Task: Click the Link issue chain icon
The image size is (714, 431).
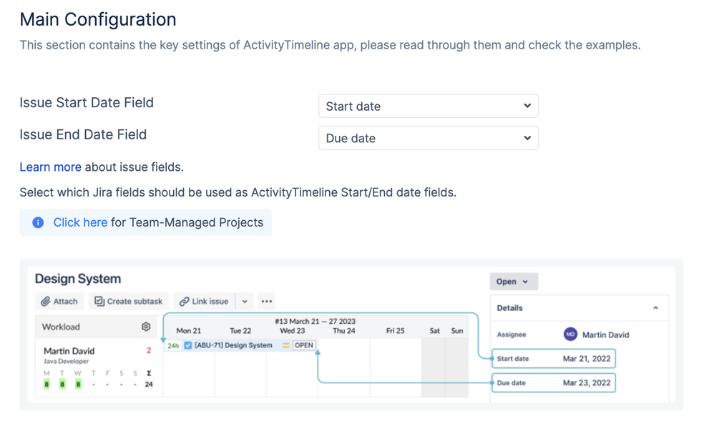Action: (184, 302)
